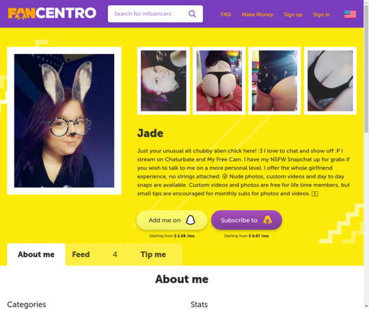Click the scrollbar down arrow
Screen dimensions: 369x309
pos(366,307)
